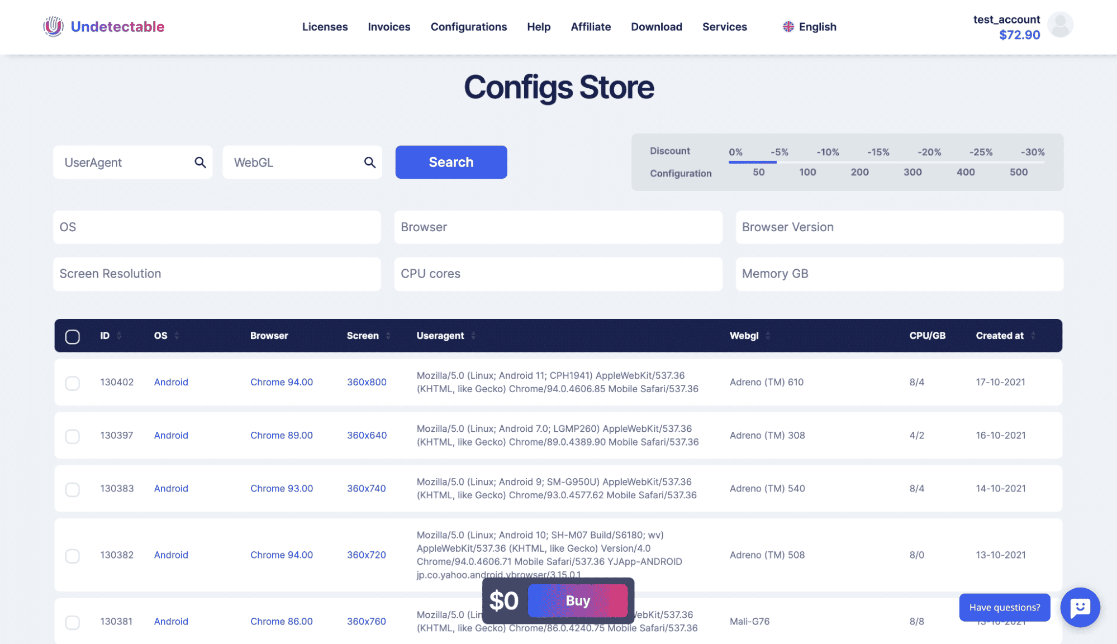Click the Undetectable logo icon
Viewport: 1117px width, 644px height.
point(53,26)
